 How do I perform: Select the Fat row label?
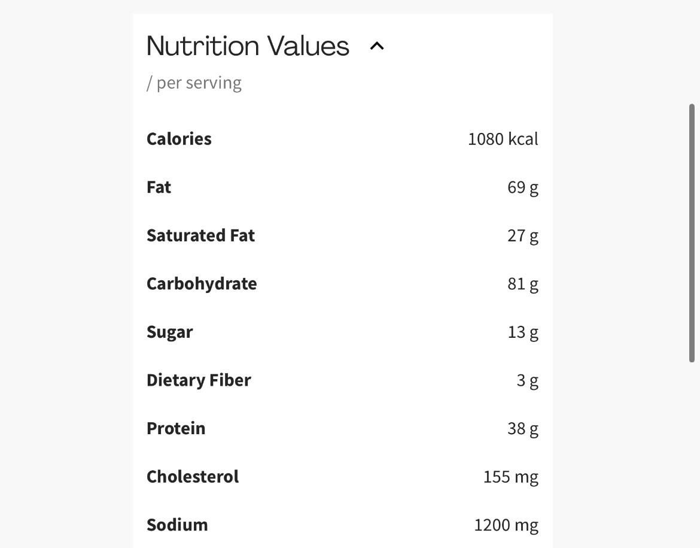coord(159,187)
